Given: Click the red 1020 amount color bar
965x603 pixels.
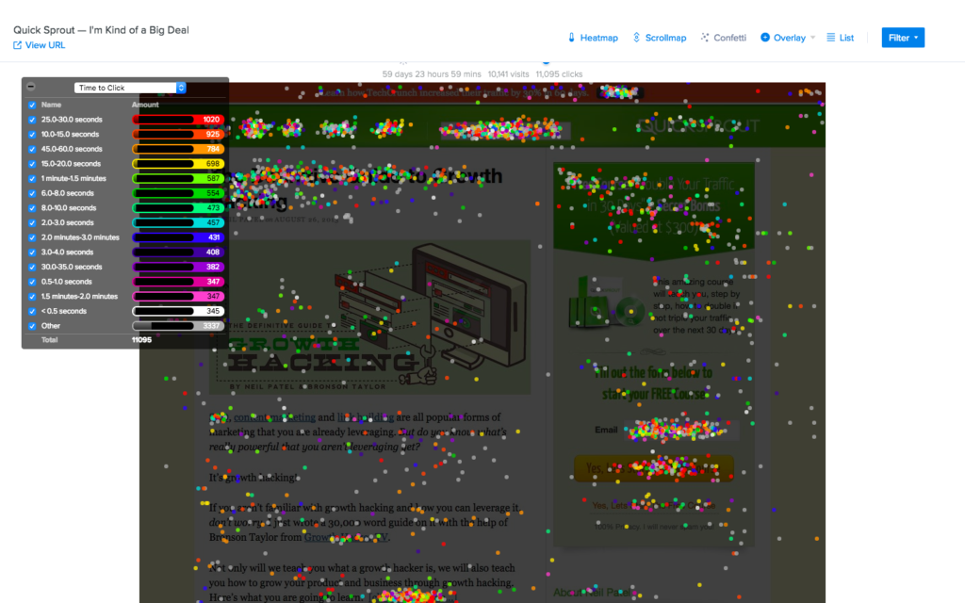Looking at the screenshot, I should click(177, 120).
